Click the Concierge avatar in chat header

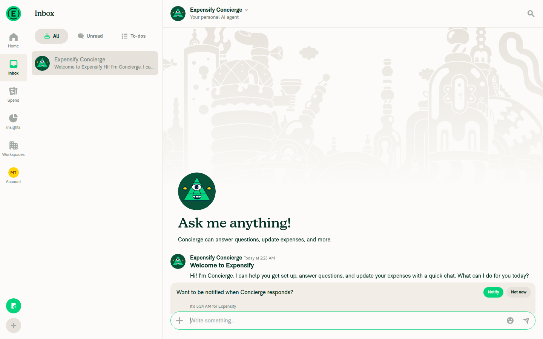(x=178, y=14)
